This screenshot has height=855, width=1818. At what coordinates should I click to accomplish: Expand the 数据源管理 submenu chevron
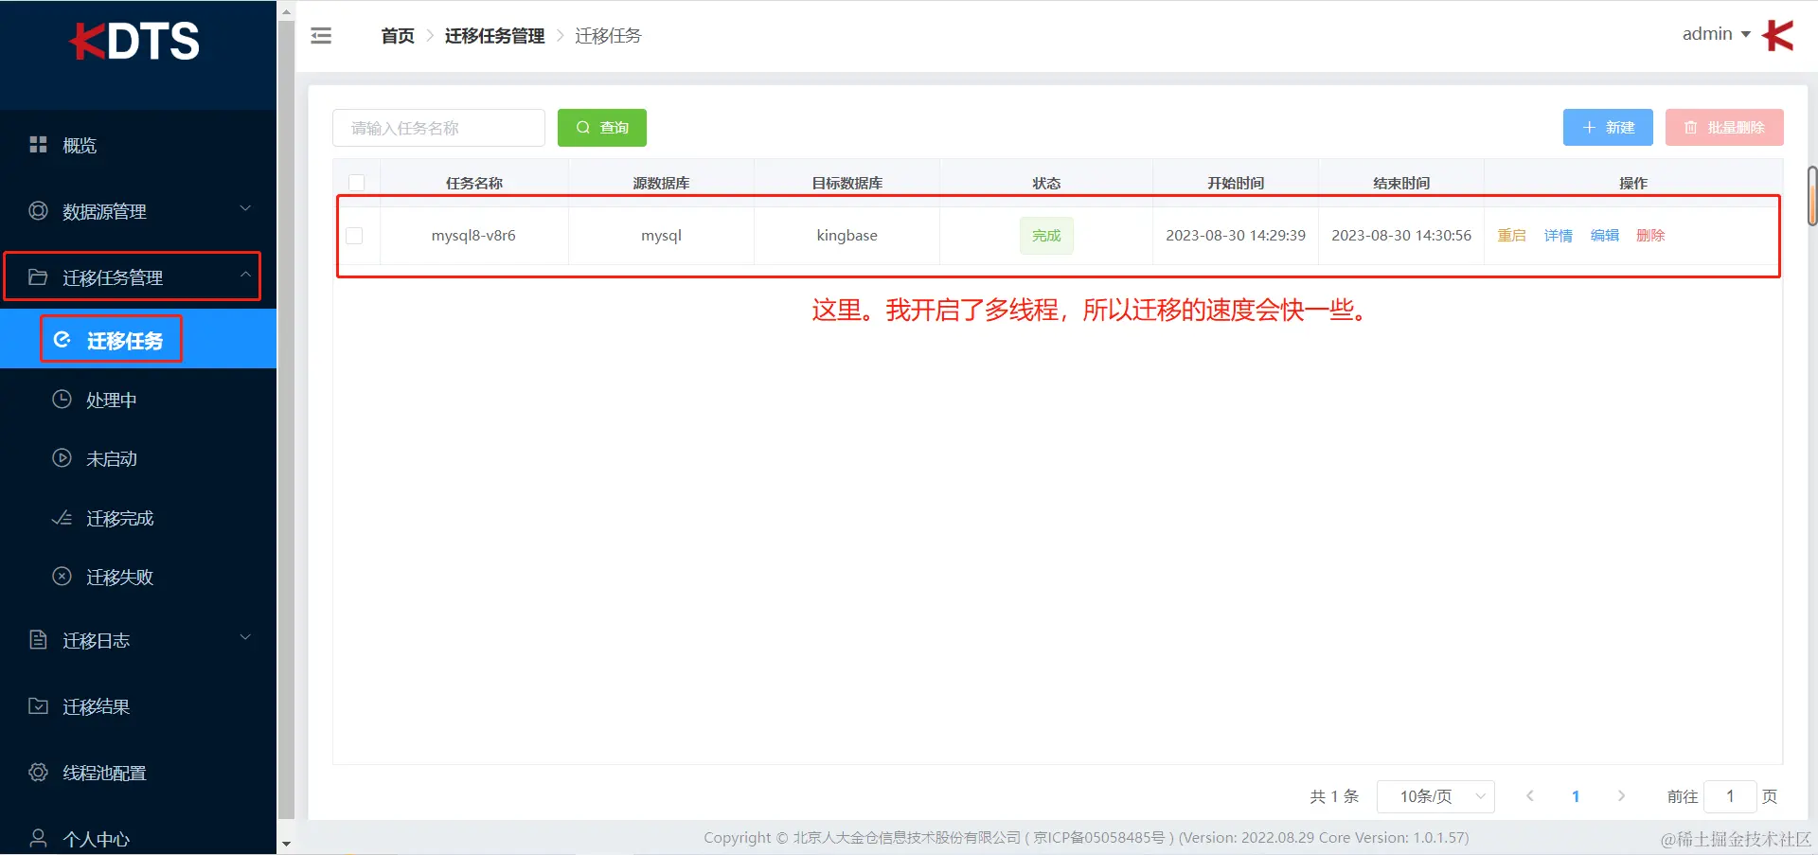pos(245,208)
